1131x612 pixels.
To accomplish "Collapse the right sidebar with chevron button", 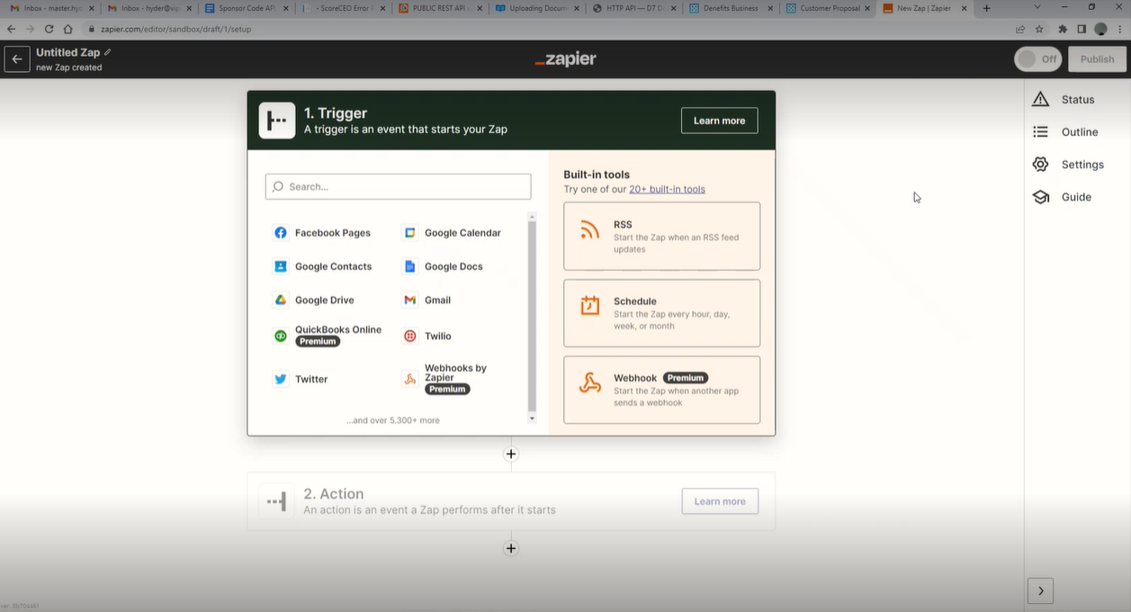I will click(x=1040, y=591).
